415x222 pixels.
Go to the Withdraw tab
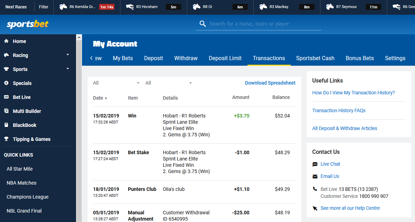(x=186, y=58)
